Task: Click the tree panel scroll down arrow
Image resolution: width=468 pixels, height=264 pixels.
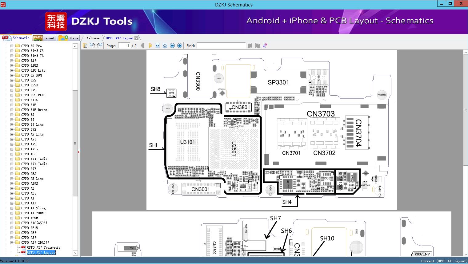Action: point(75,253)
